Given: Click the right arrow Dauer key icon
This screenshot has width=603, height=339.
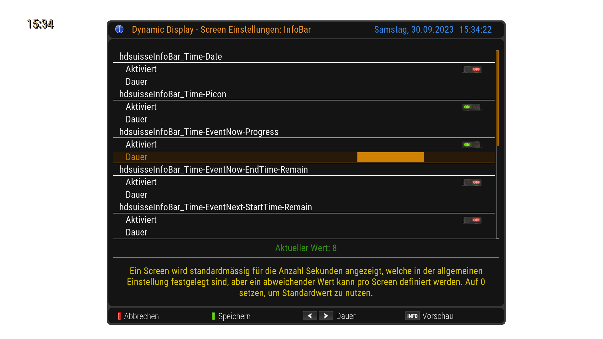Looking at the screenshot, I should (x=326, y=316).
